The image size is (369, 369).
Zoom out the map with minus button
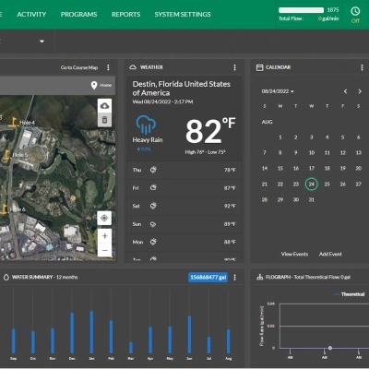pyautogui.click(x=104, y=250)
